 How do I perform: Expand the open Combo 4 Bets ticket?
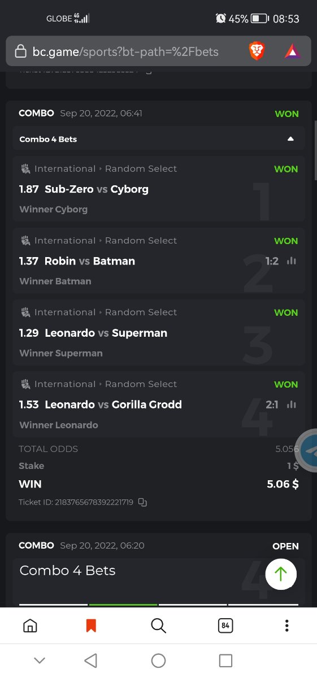click(x=159, y=571)
